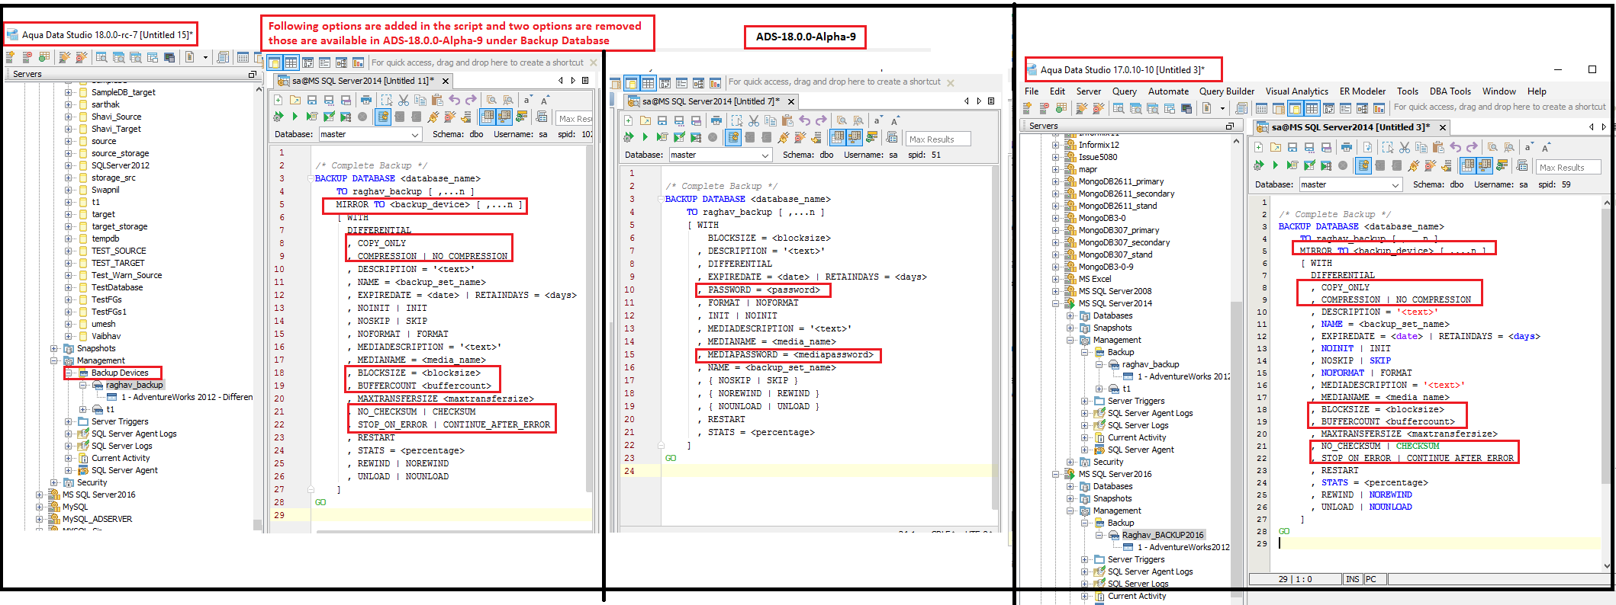Click New Script icon in Untitled 7 window

click(x=628, y=120)
